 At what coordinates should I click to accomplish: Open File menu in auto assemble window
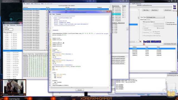coord(50,14)
